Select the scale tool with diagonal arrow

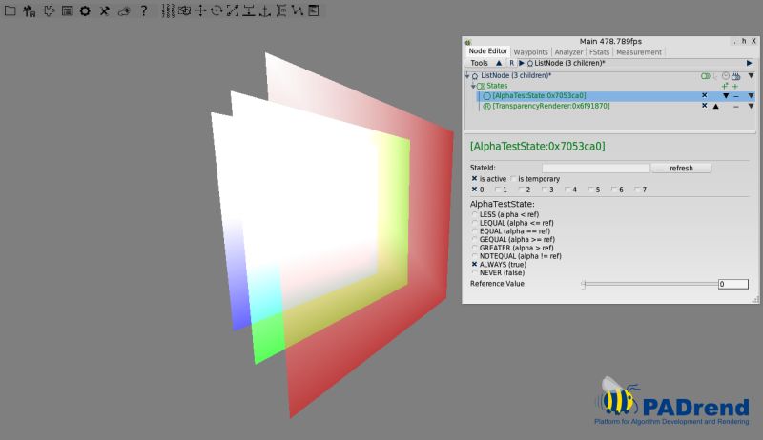(233, 10)
